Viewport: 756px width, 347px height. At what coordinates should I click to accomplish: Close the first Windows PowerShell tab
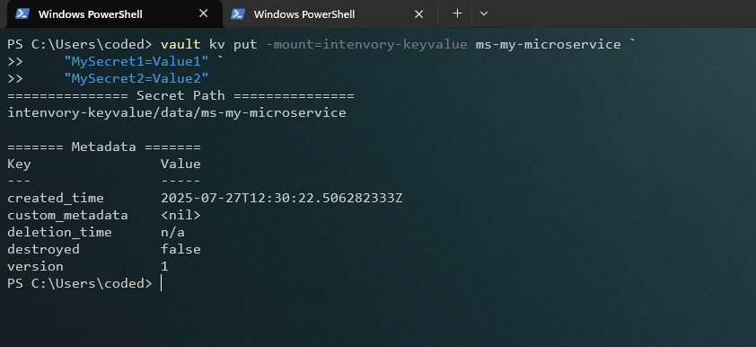[x=204, y=14]
